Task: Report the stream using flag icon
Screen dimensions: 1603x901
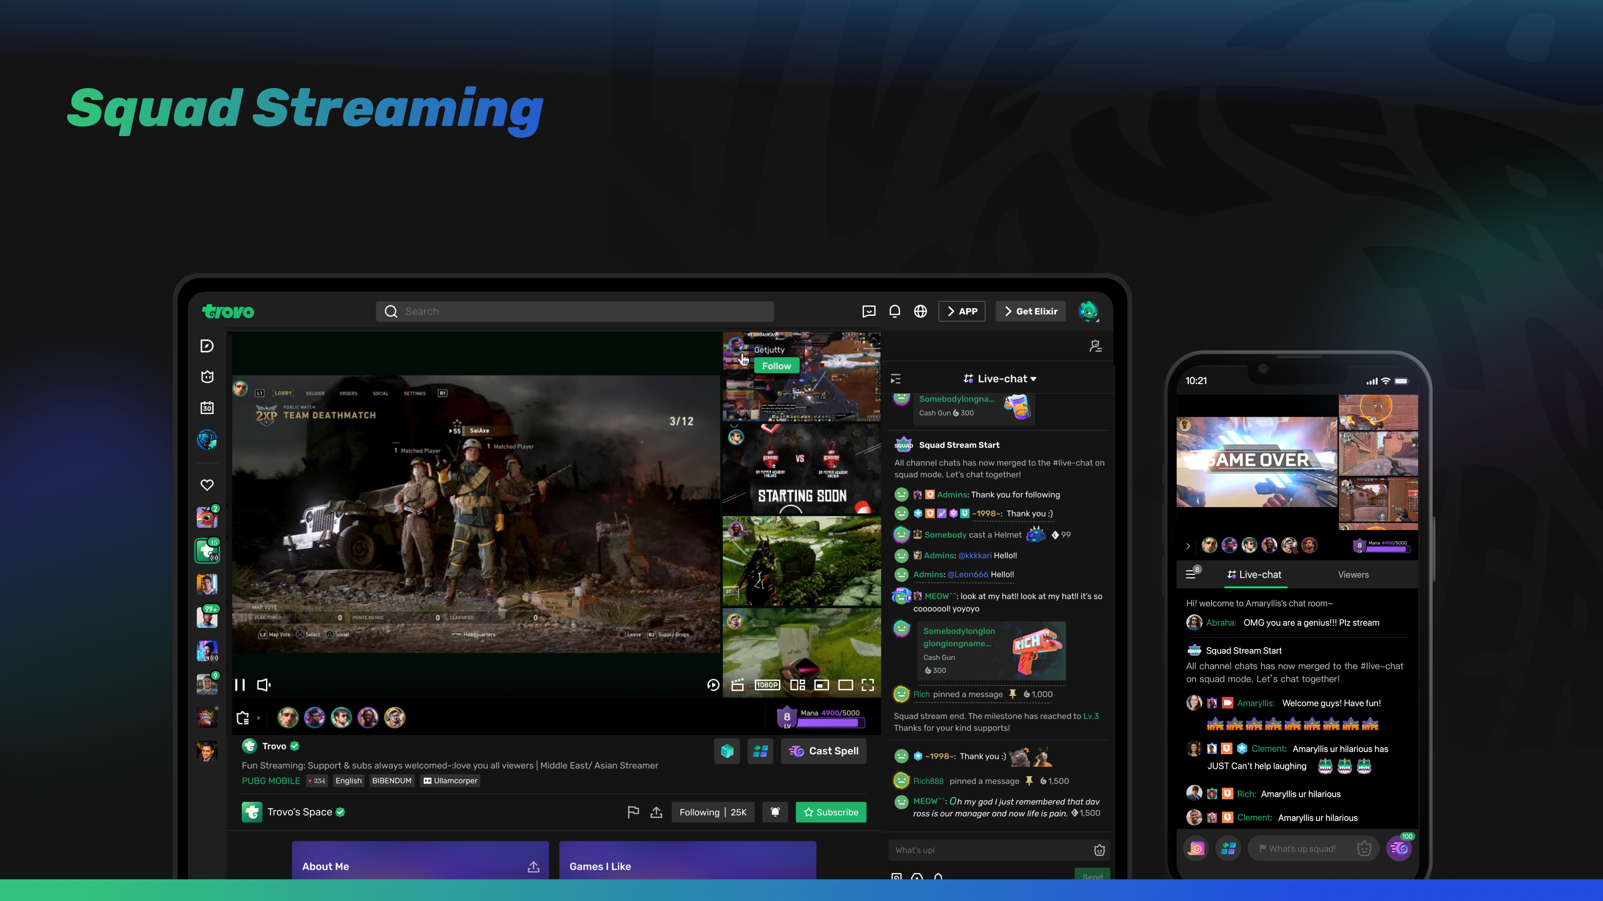Action: coord(633,812)
